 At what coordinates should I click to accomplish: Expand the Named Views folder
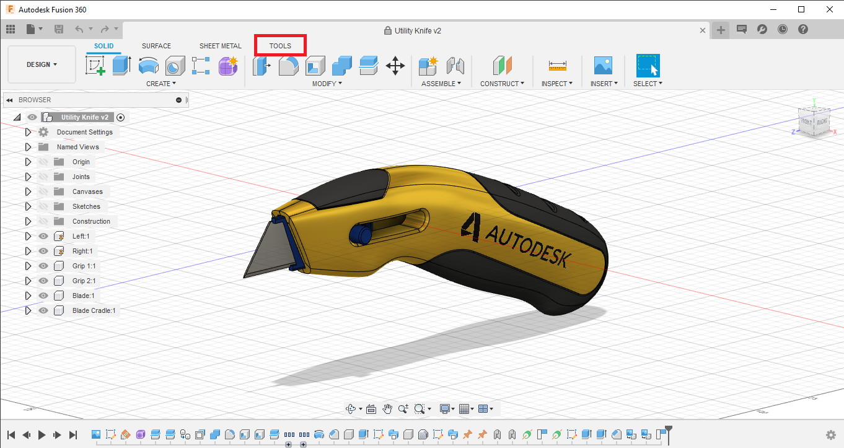(28, 147)
